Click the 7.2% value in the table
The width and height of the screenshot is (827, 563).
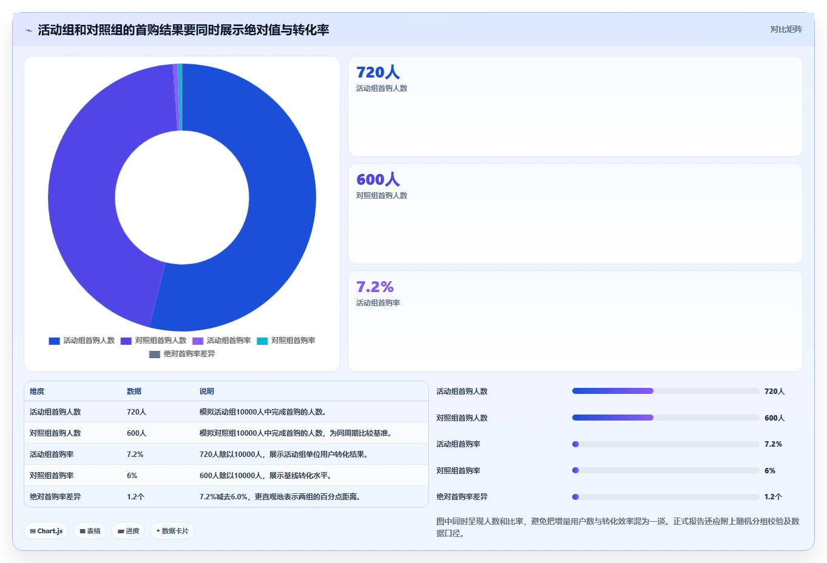point(135,455)
